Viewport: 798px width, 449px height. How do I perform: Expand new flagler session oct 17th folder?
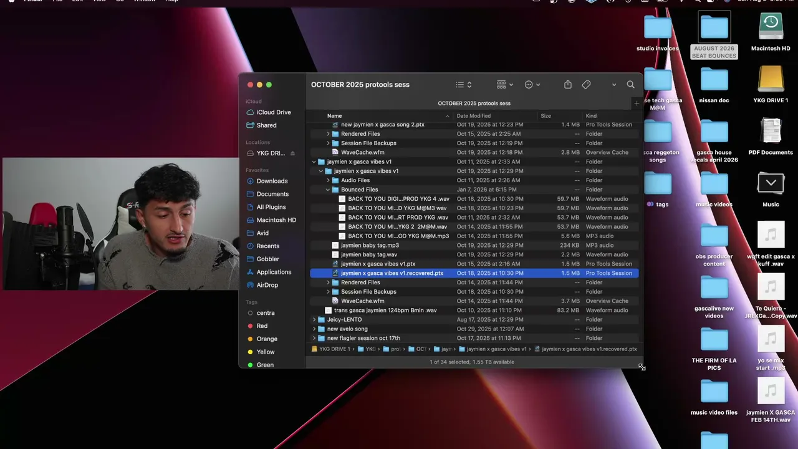tap(314, 338)
